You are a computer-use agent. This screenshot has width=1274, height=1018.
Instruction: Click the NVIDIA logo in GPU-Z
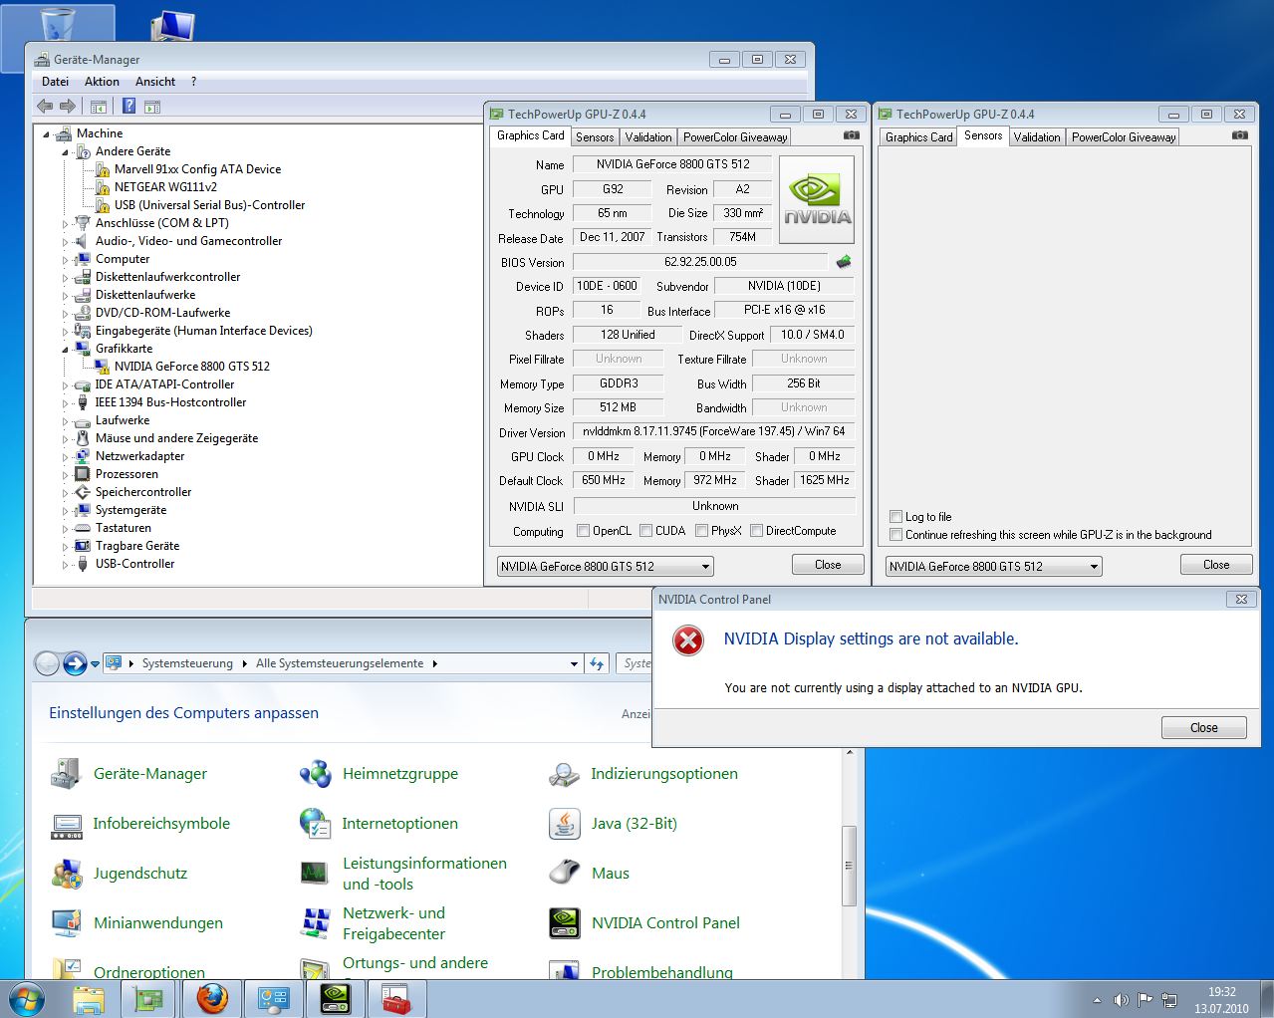point(817,200)
